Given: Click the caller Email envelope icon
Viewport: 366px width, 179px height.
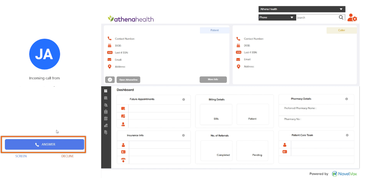Looking at the screenshot, I should point(238,60).
